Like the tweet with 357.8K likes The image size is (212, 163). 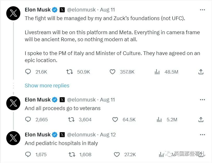point(112,72)
